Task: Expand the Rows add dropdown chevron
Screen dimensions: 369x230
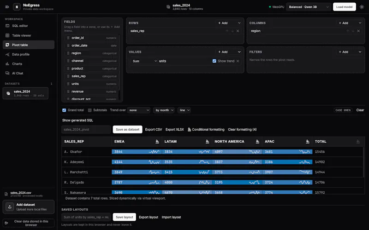Action: [239, 23]
